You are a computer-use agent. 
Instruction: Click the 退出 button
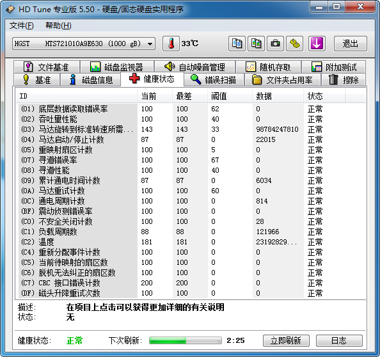click(351, 44)
